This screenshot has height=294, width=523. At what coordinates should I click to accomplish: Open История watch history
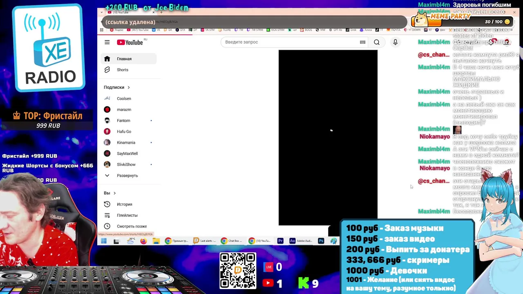click(129, 204)
